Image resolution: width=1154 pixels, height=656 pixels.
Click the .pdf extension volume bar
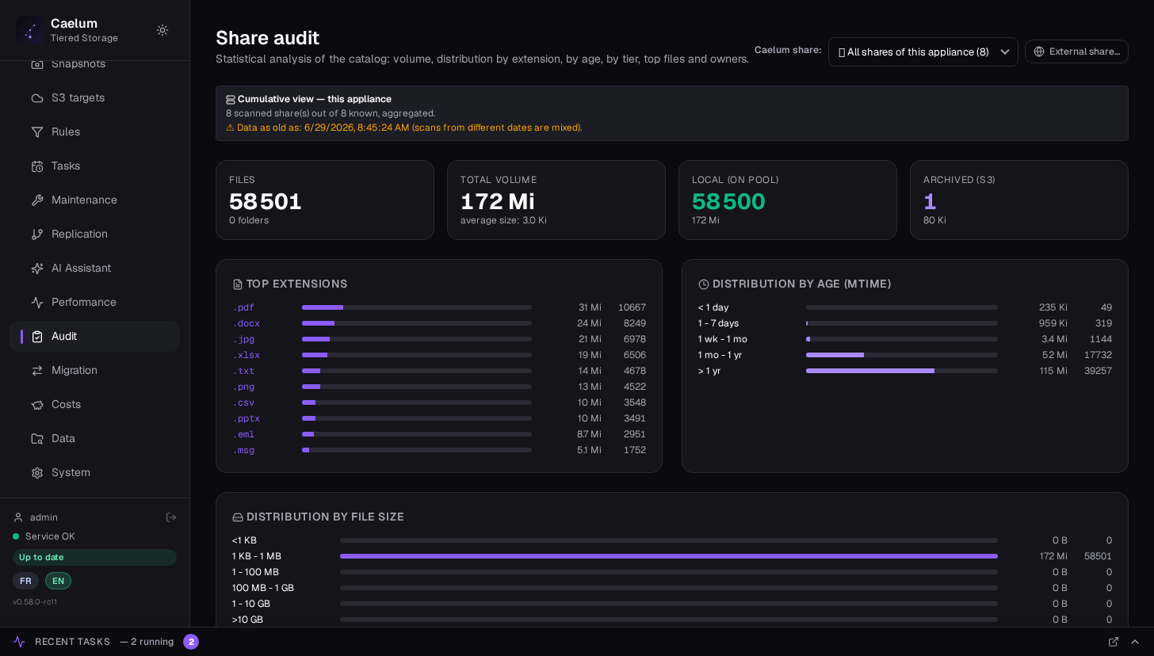tap(417, 307)
